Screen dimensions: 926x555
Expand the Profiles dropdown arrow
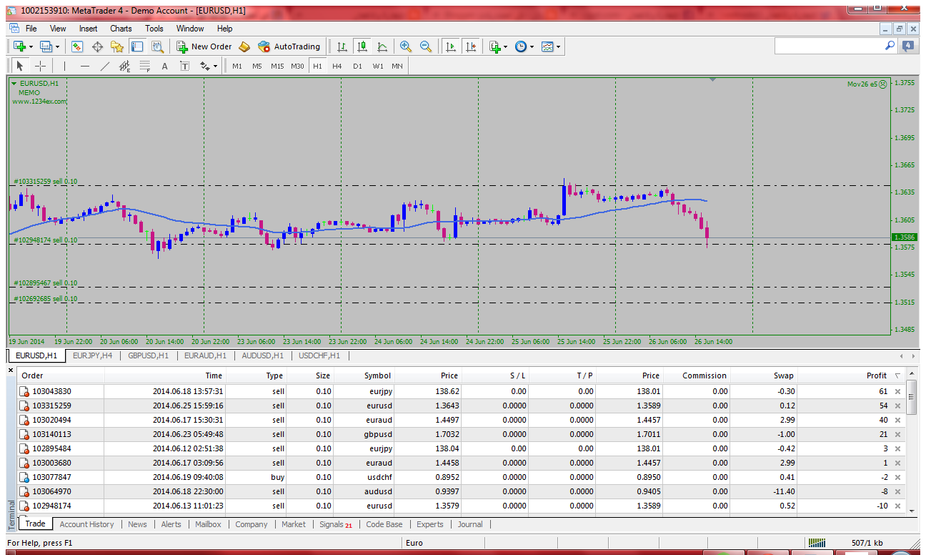point(58,46)
